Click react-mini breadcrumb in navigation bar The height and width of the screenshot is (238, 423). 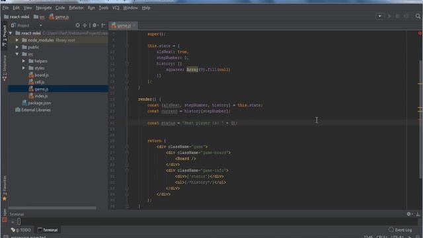tap(17, 17)
